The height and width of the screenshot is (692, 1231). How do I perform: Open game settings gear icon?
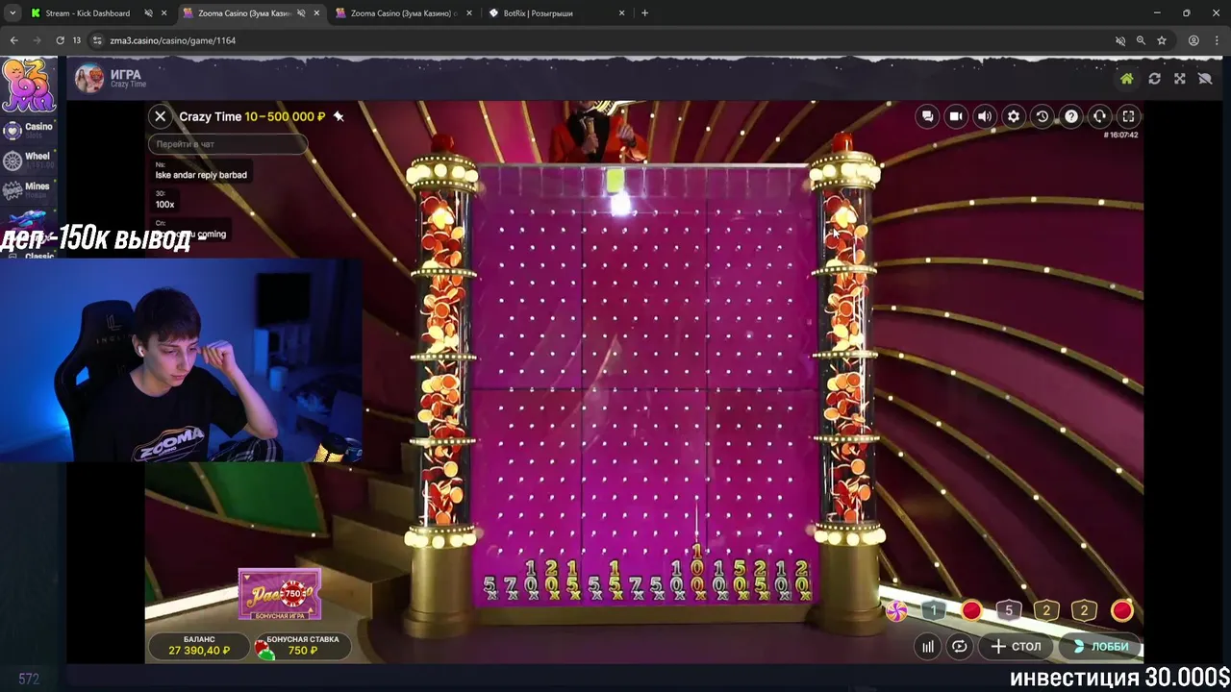[1014, 116]
